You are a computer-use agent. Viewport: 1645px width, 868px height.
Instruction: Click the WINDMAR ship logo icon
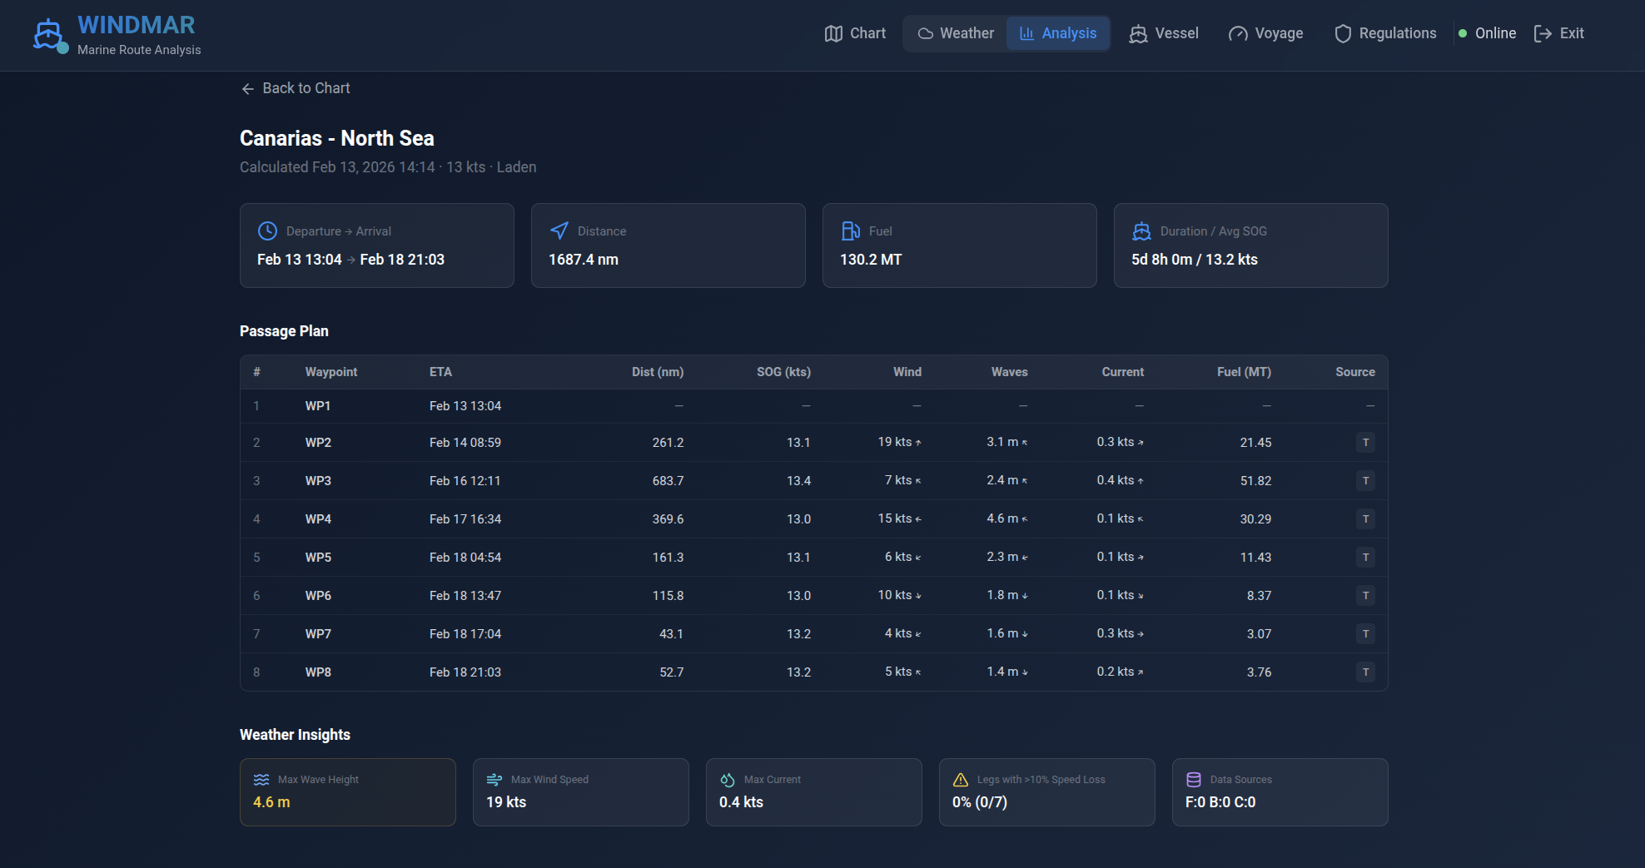click(49, 35)
